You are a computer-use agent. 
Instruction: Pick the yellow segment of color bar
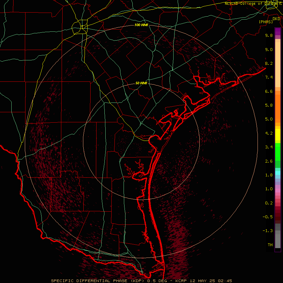278,135
